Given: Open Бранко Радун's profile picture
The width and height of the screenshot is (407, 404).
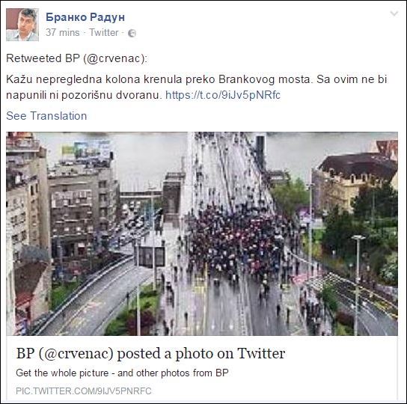Looking at the screenshot, I should click(22, 25).
